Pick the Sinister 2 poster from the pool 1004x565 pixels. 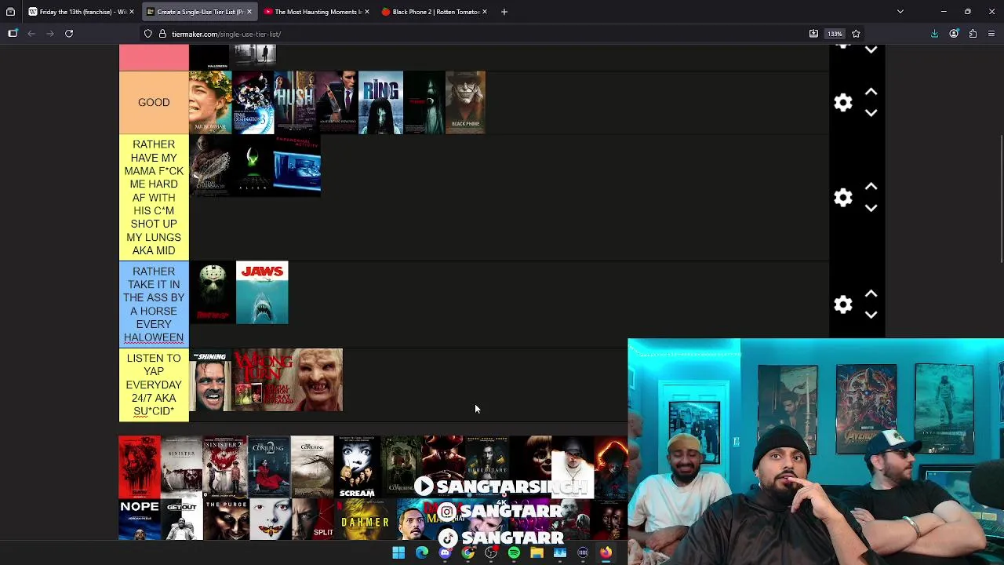(x=225, y=467)
